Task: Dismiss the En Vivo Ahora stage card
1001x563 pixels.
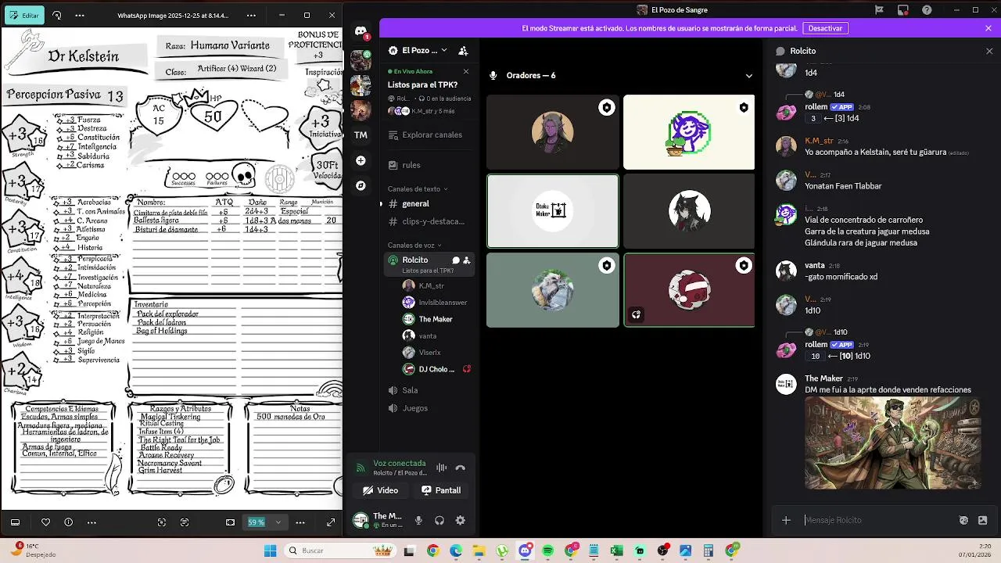Action: [x=466, y=71]
